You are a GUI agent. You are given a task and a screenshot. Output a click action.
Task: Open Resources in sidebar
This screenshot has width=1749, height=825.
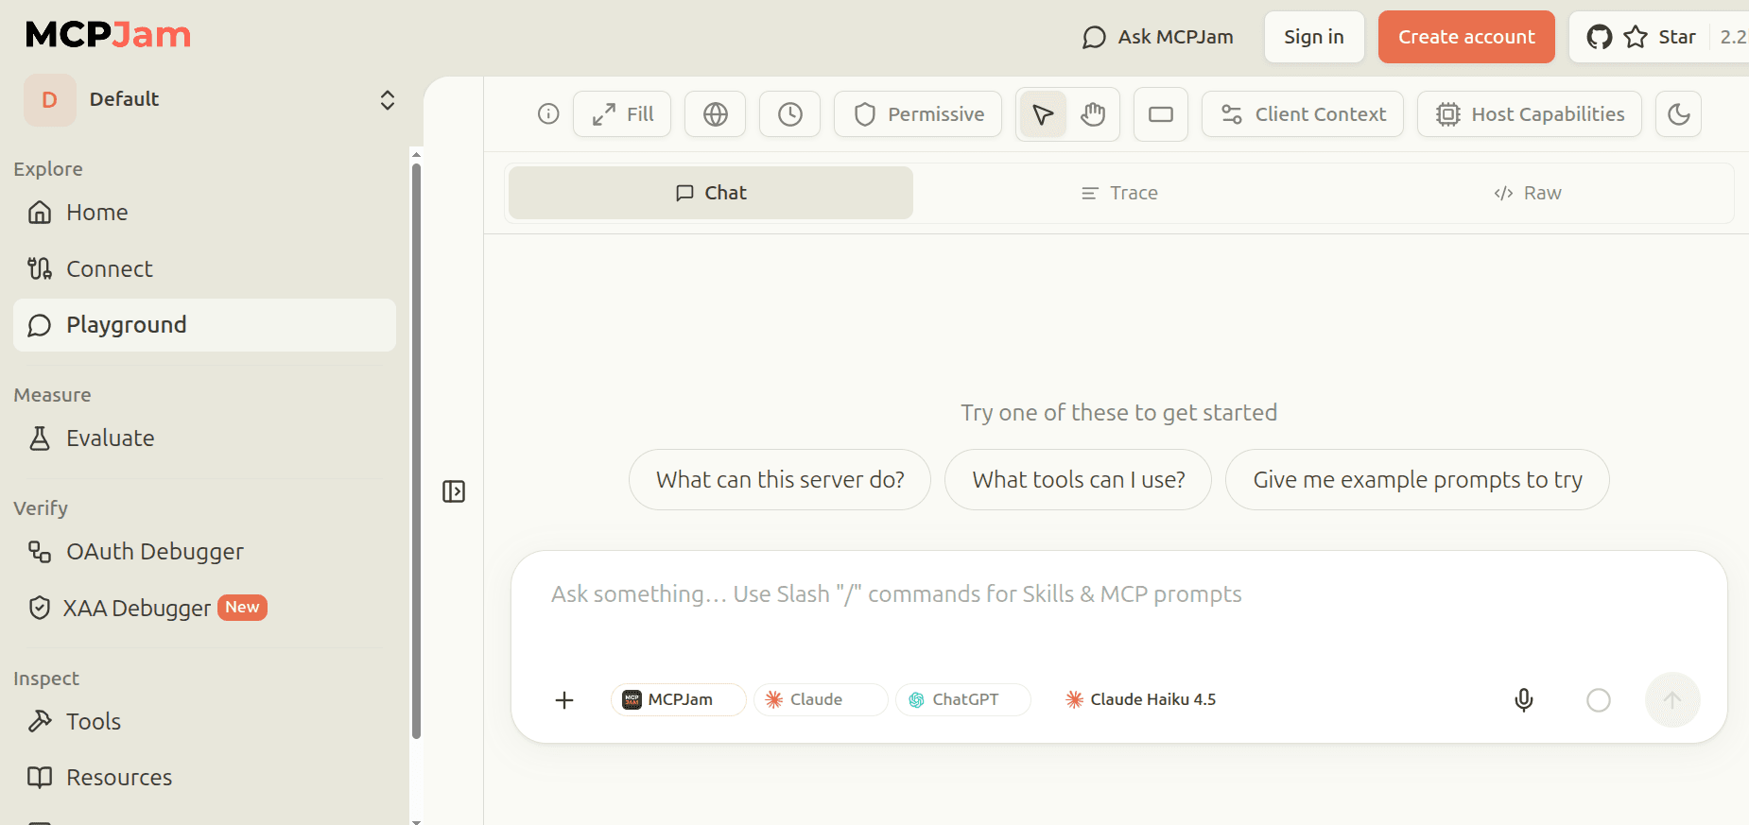pos(204,778)
